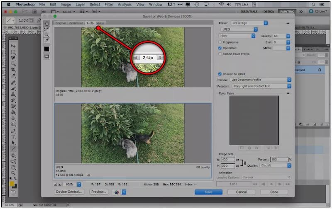This screenshot has height=209, width=332.
Task: Toggle the Progressive checkbox
Action: tap(220, 42)
